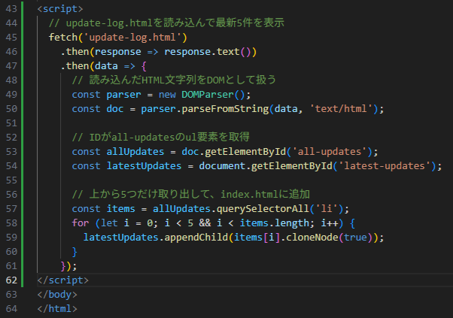Click the items variable on line 57
The image size is (453, 318).
point(120,209)
